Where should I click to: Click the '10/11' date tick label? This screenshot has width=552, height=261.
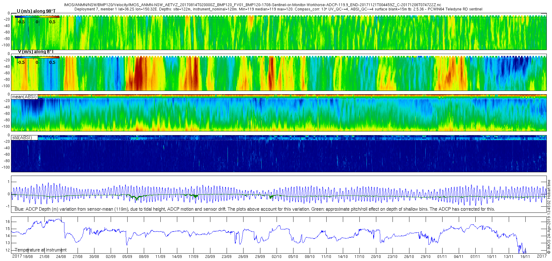pyautogui.click(x=492, y=256)
